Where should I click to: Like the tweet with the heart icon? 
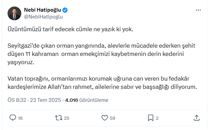105,118
